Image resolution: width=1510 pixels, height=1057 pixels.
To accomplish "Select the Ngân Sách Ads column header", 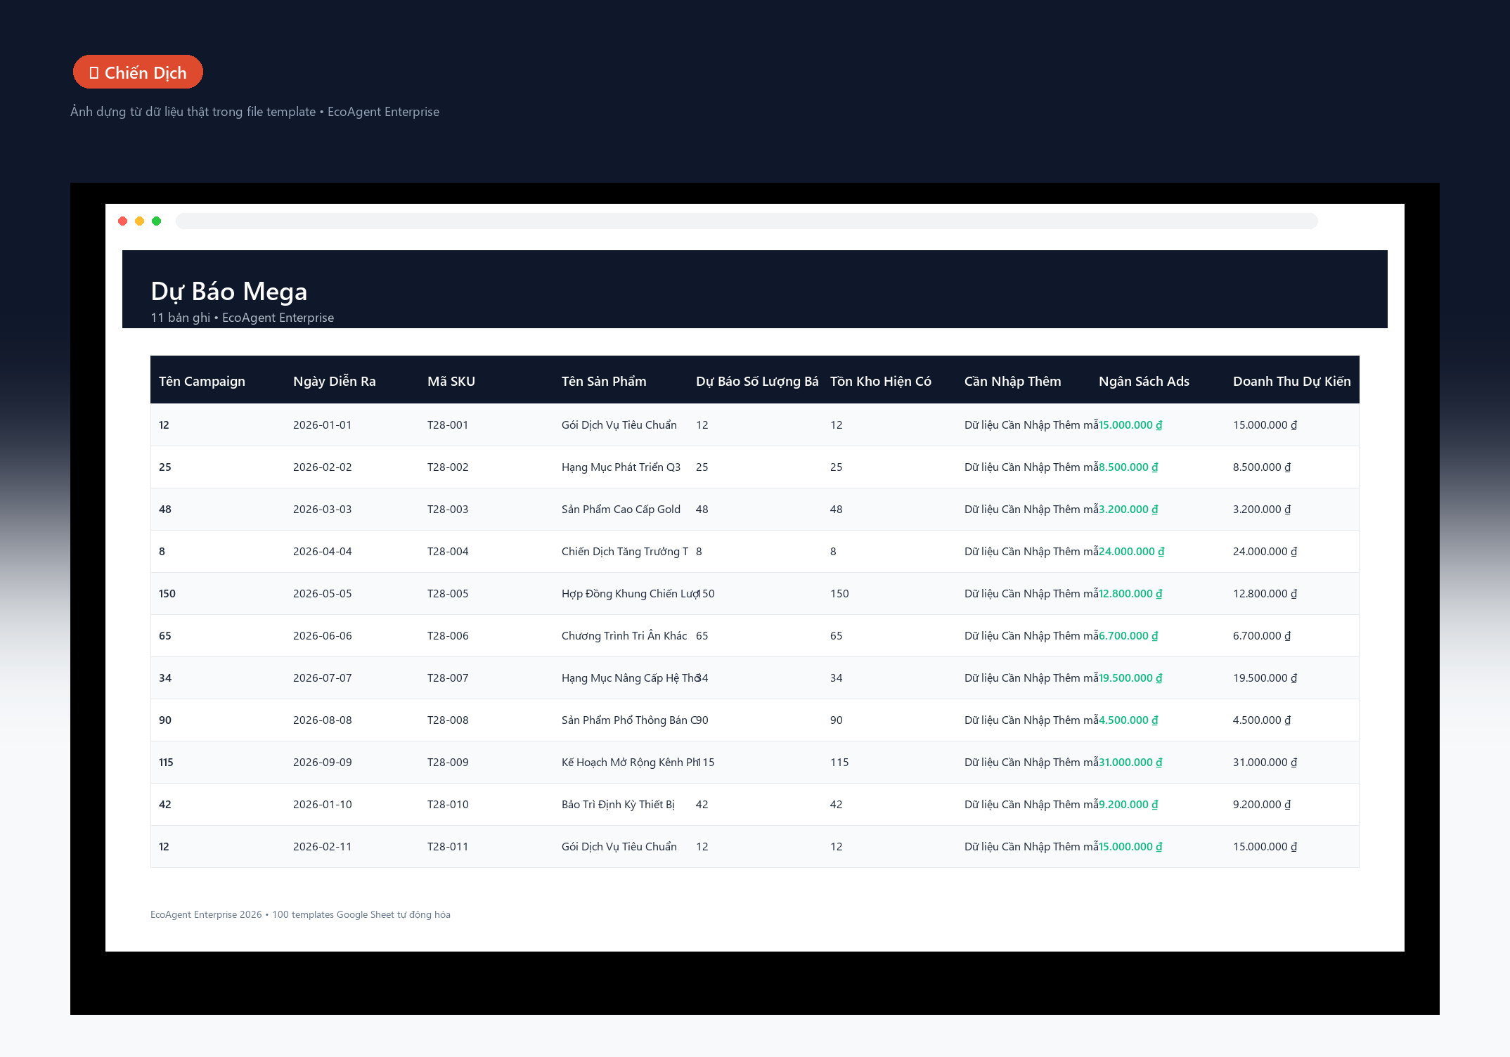I will pos(1144,381).
